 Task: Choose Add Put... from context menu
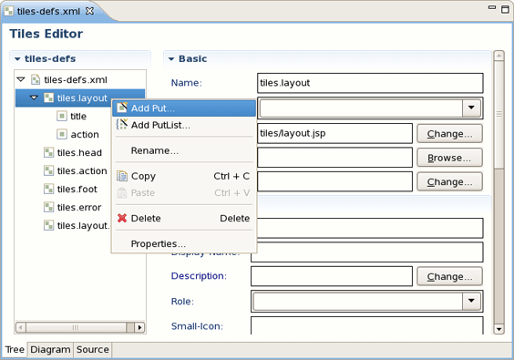[x=184, y=108]
